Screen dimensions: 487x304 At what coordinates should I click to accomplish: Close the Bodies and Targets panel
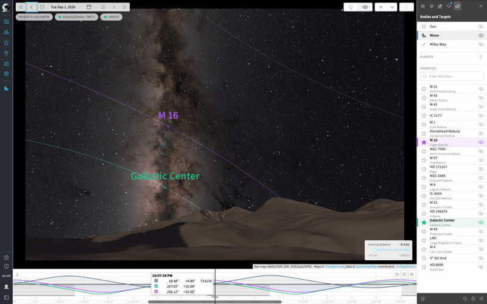coord(481,6)
